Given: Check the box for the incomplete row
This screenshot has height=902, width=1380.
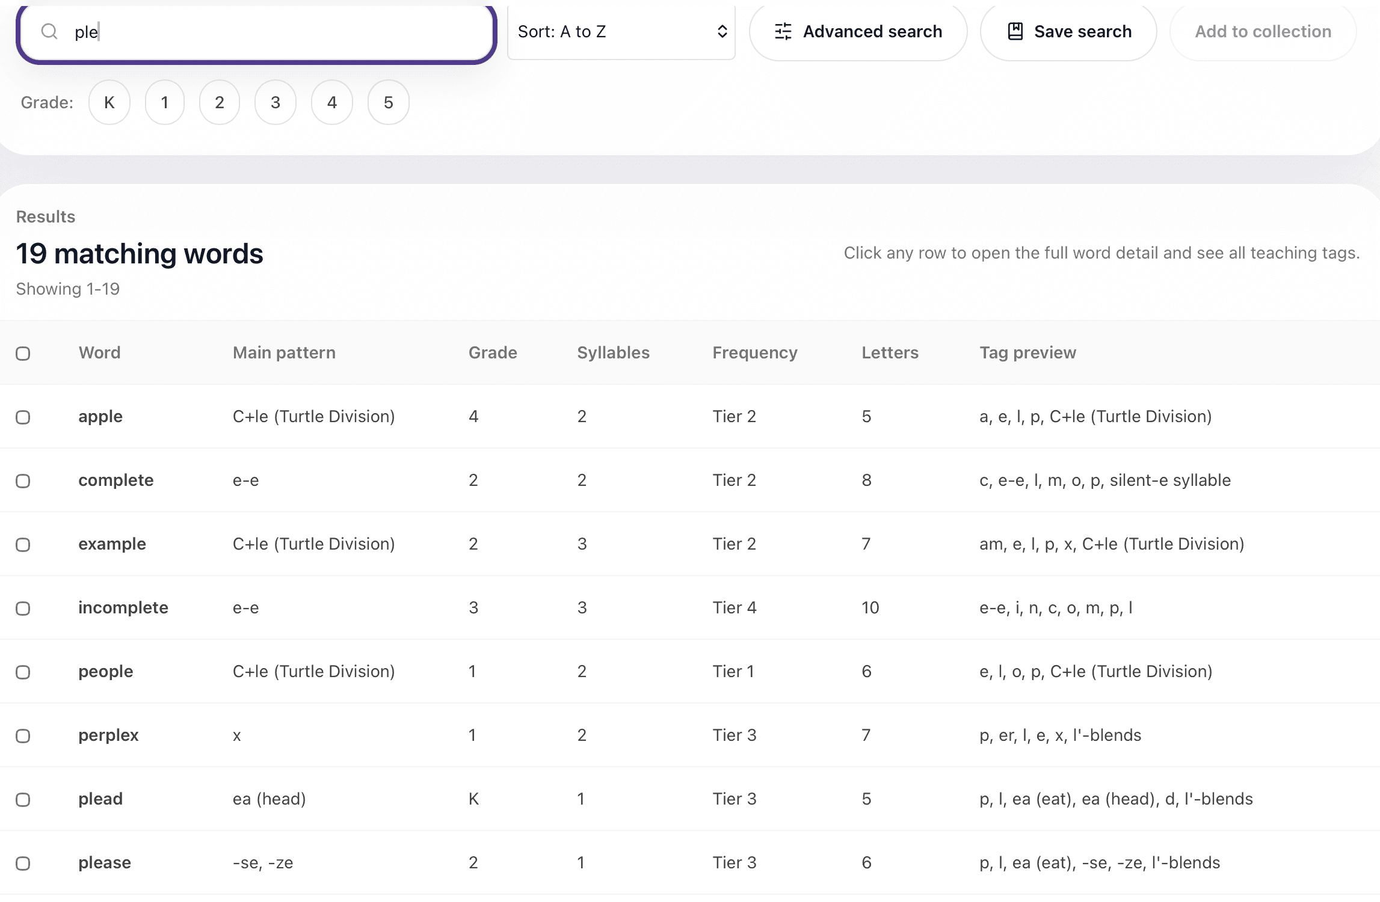Looking at the screenshot, I should pyautogui.click(x=23, y=609).
